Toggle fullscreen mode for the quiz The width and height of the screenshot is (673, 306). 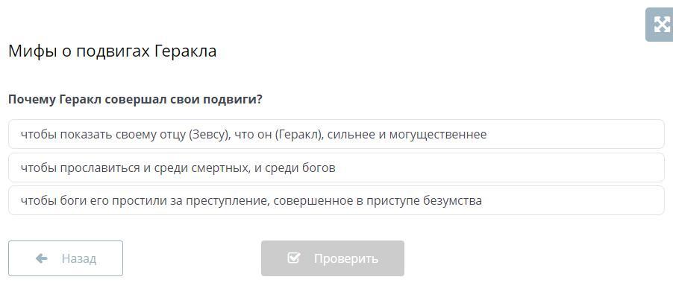pos(661,25)
